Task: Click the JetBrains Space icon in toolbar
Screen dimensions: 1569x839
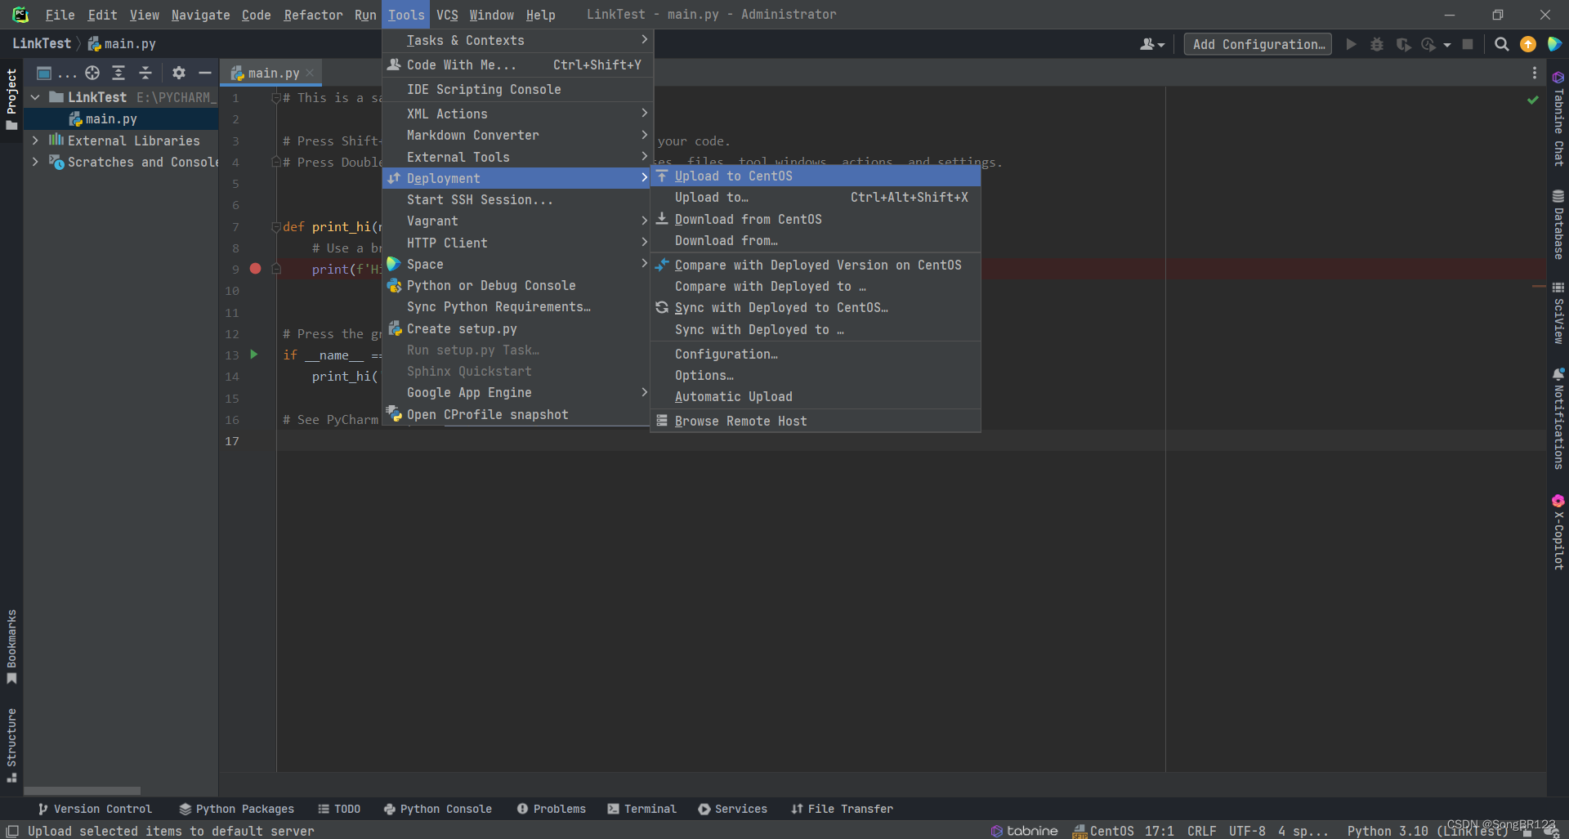Action: 1553,44
